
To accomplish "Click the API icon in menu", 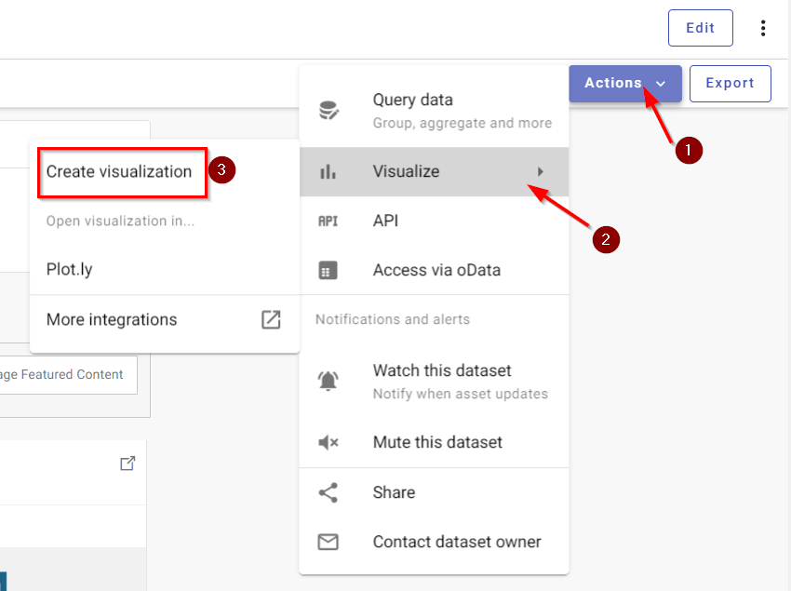I will point(328,222).
